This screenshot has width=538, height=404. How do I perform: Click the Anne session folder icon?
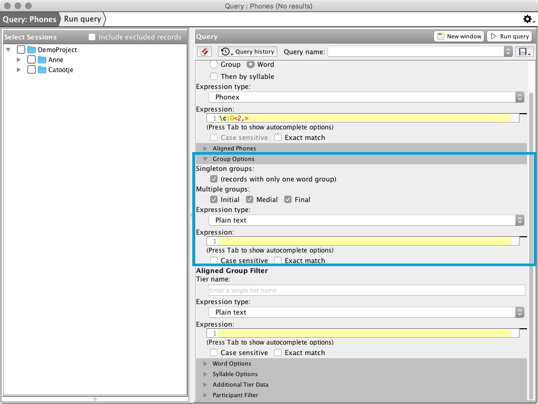coord(42,59)
